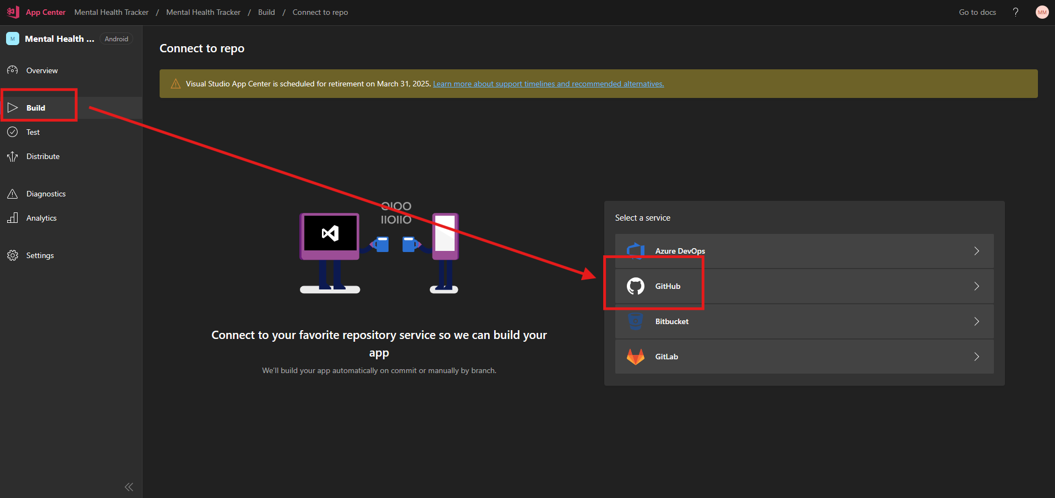Choose the Bitbucket service label

(671, 321)
